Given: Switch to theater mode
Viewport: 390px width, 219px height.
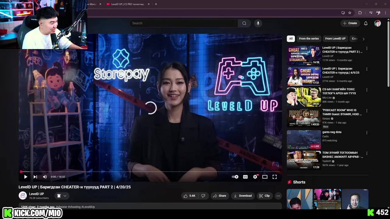Looking at the screenshot, I should point(265,177).
